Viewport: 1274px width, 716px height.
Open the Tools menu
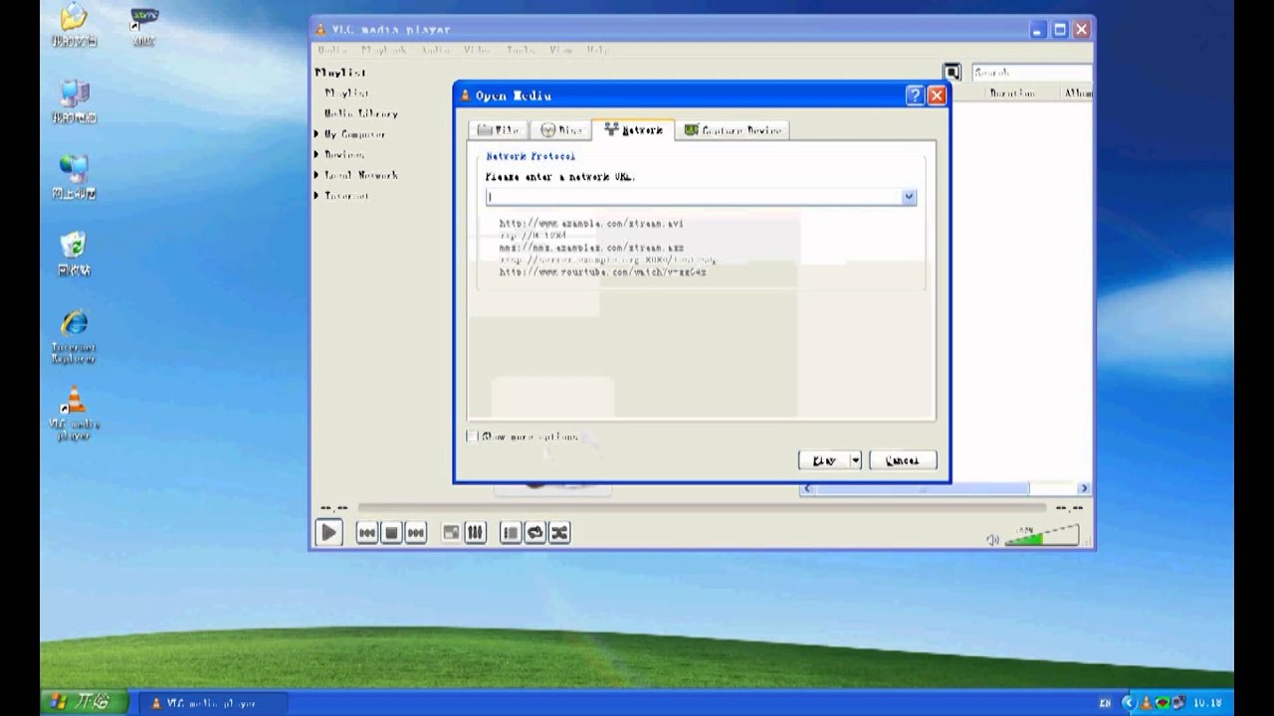[x=521, y=50]
